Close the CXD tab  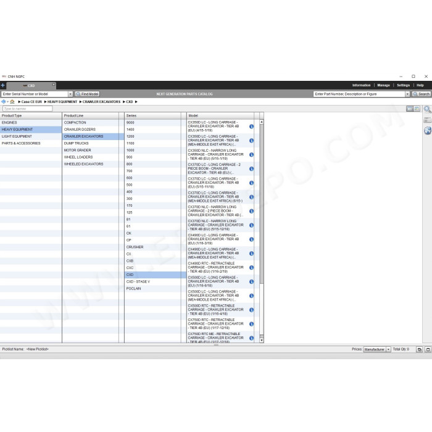click(x=54, y=85)
